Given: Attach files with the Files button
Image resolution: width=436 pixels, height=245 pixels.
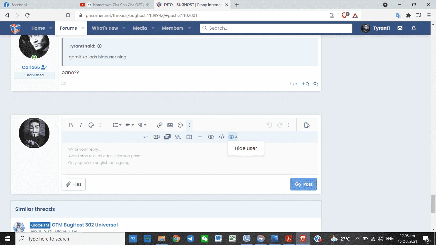Looking at the screenshot, I should coord(73,184).
